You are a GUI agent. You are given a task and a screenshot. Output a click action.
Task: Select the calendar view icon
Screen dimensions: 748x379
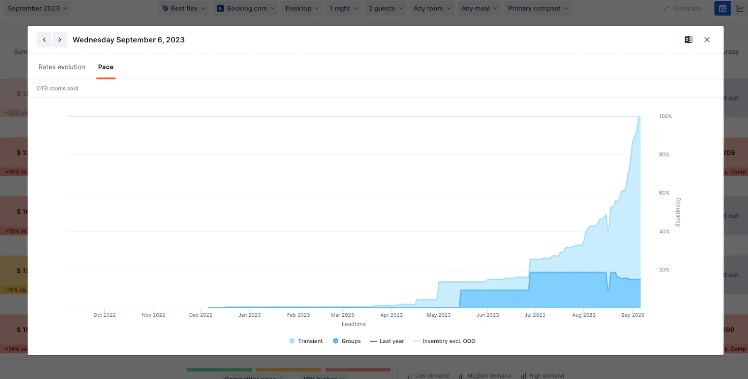[x=723, y=8]
